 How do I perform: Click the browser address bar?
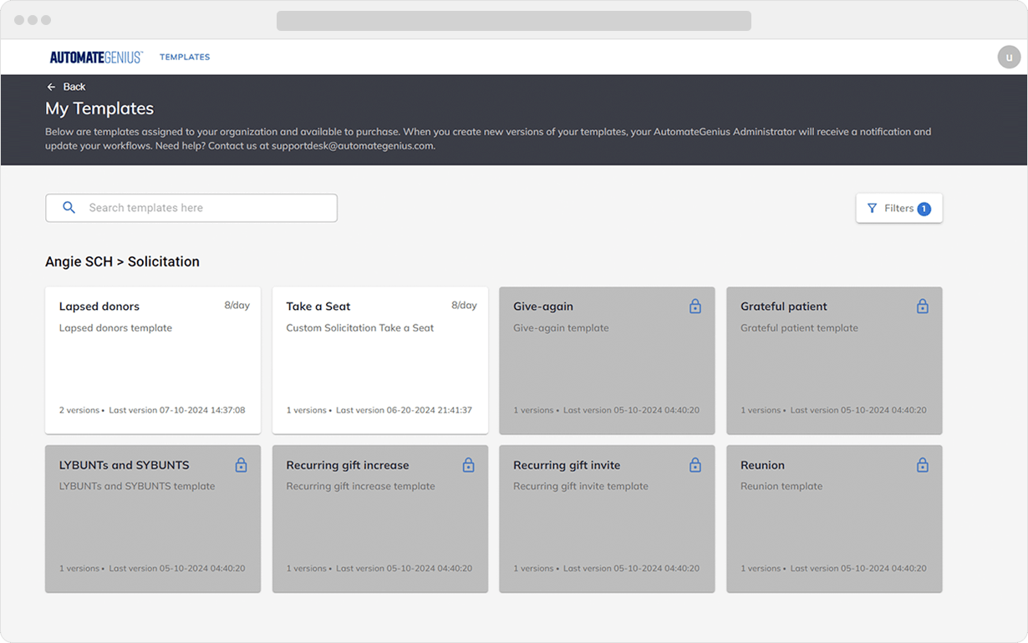[513, 21]
